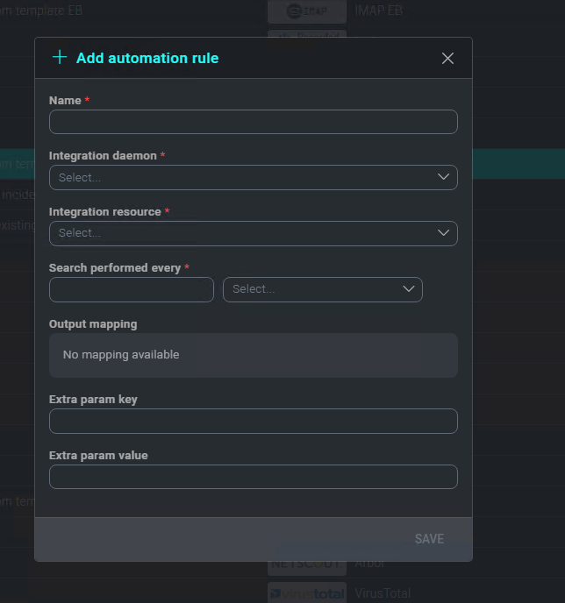The width and height of the screenshot is (565, 603).
Task: Close the Add automation rule dialog
Action: 447,58
